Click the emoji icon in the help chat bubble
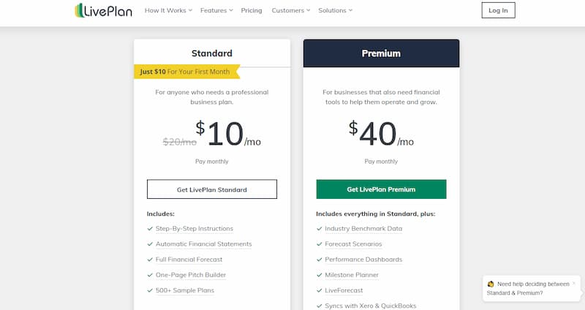The width and height of the screenshot is (585, 310). pos(491,284)
